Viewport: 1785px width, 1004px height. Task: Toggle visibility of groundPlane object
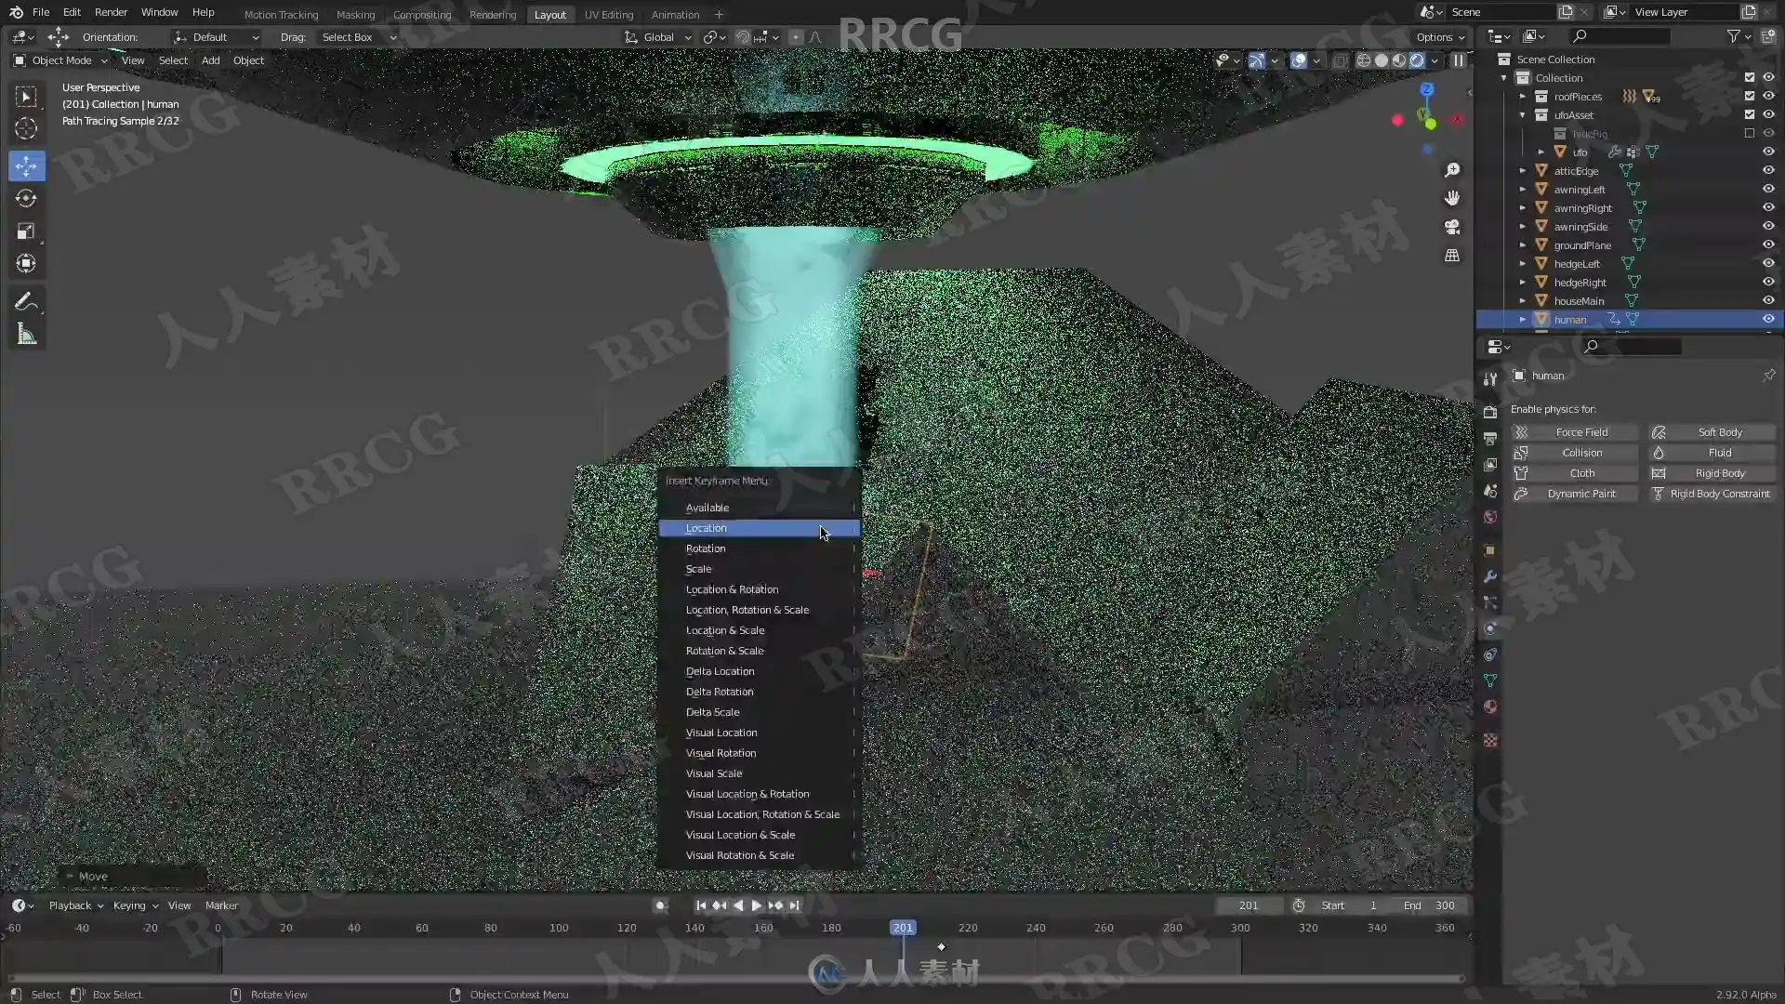tap(1768, 244)
